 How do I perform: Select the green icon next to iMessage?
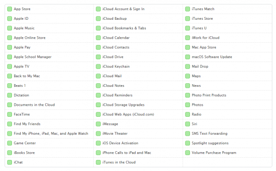(x=98, y=124)
